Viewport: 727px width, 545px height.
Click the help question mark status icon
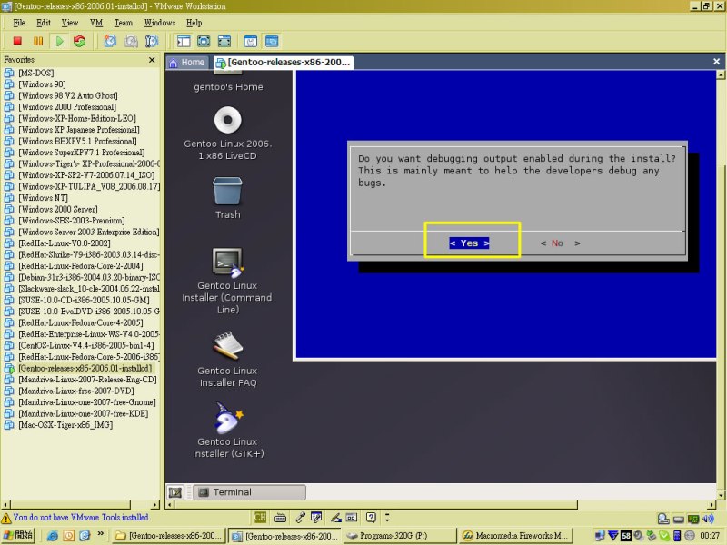pos(371,517)
